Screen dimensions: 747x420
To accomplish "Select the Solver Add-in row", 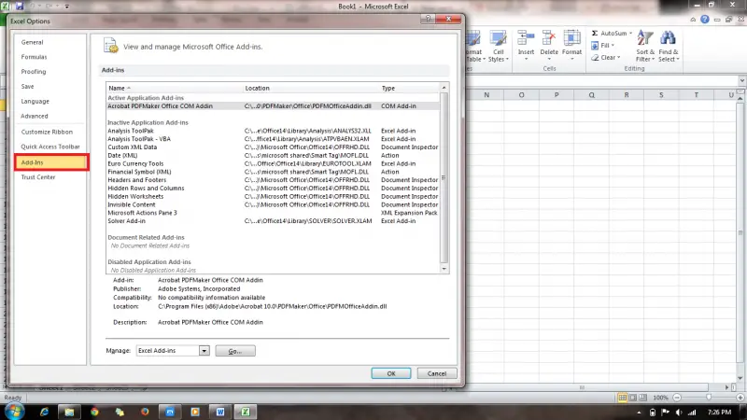I will pyautogui.click(x=273, y=221).
